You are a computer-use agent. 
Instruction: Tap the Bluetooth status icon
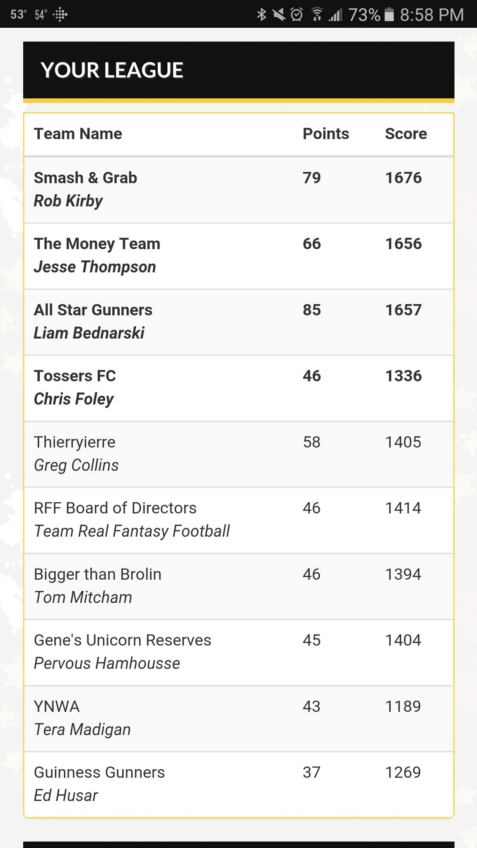click(x=261, y=15)
